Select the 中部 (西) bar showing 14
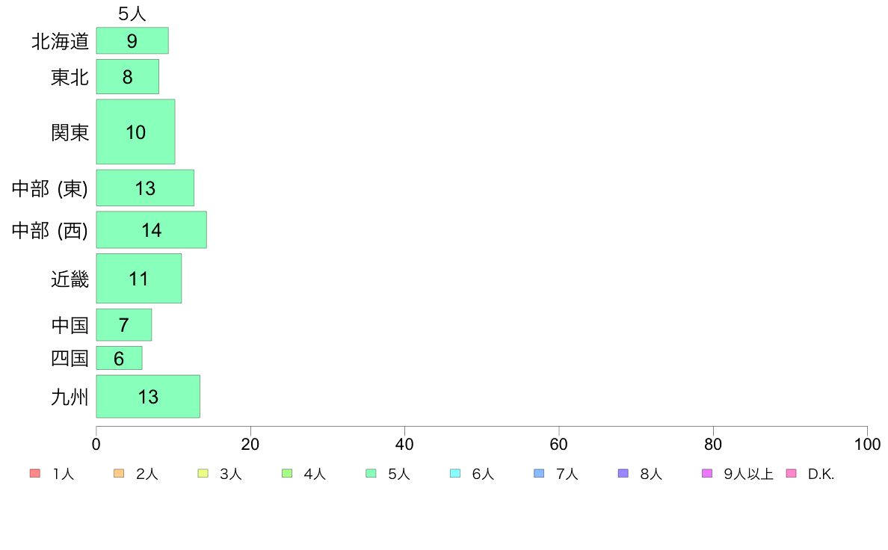888x550 pixels. click(x=151, y=230)
